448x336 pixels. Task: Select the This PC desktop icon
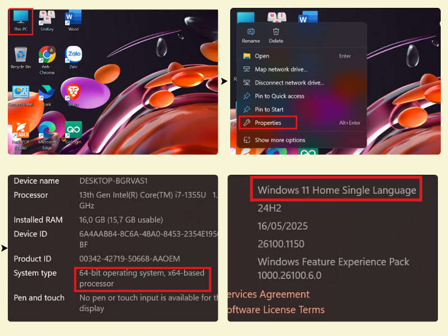(x=21, y=21)
